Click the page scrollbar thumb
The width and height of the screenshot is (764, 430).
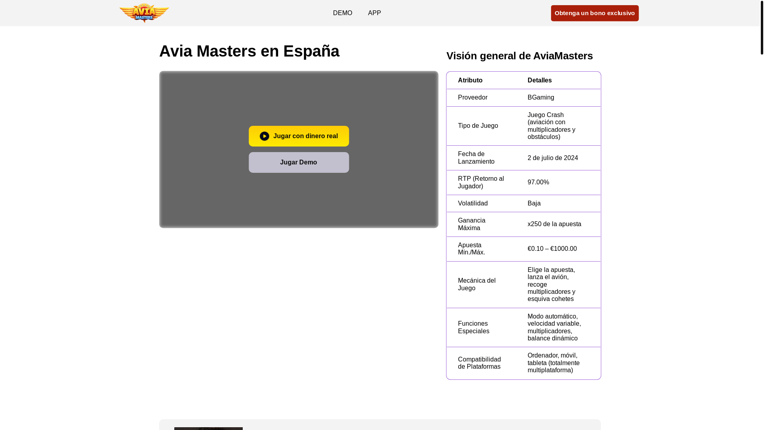(762, 27)
